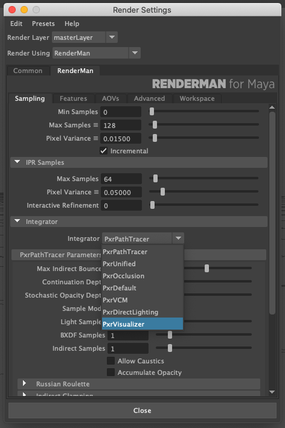Switch to the RenderMan tab
The image size is (285, 428).
(75, 71)
